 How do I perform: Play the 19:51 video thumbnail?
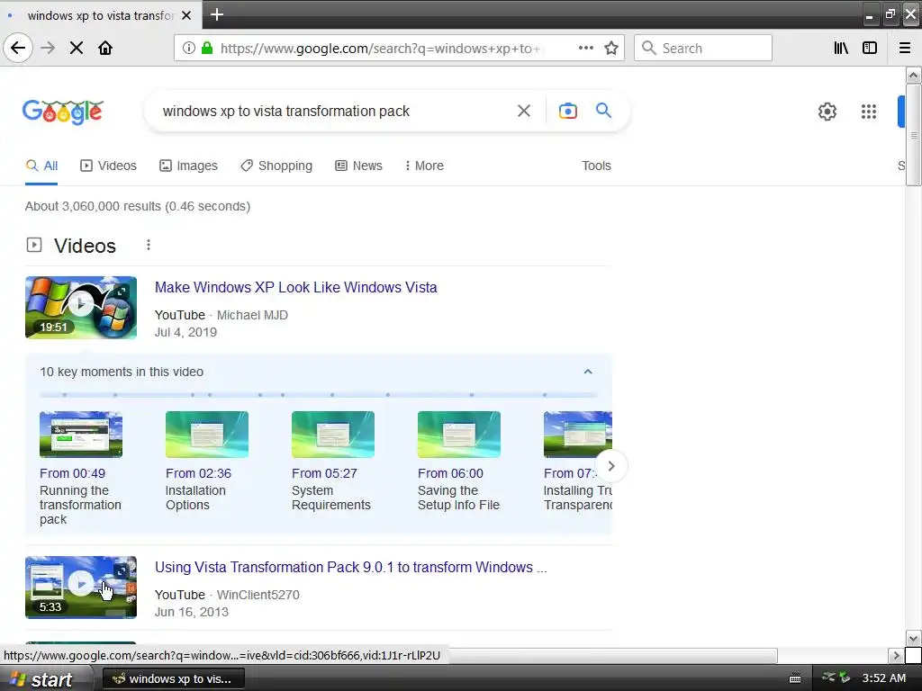pyautogui.click(x=81, y=308)
